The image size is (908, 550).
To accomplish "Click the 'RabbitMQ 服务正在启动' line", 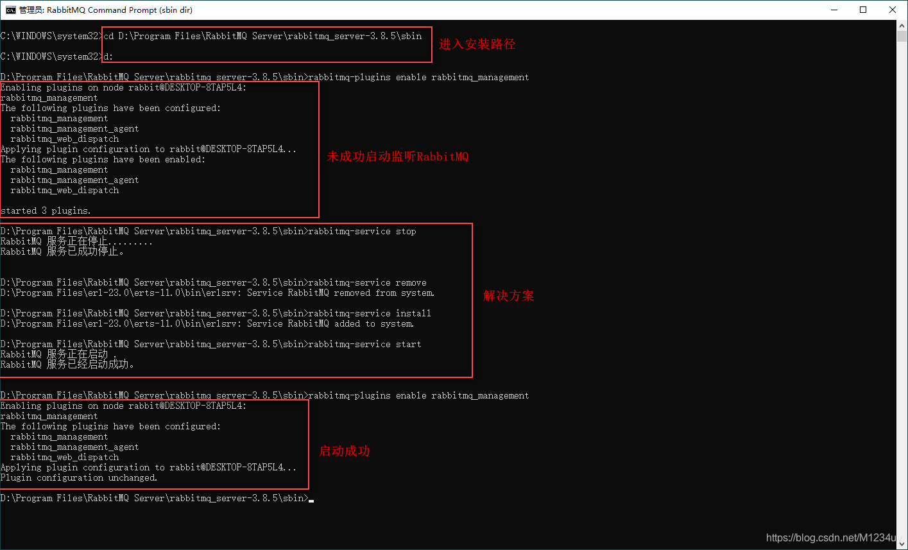I will (59, 354).
